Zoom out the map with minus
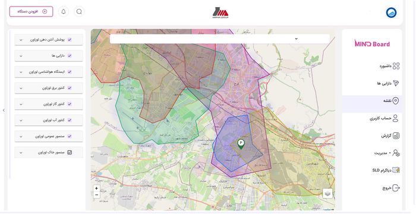Screen dimensions: 416x214 (96, 195)
